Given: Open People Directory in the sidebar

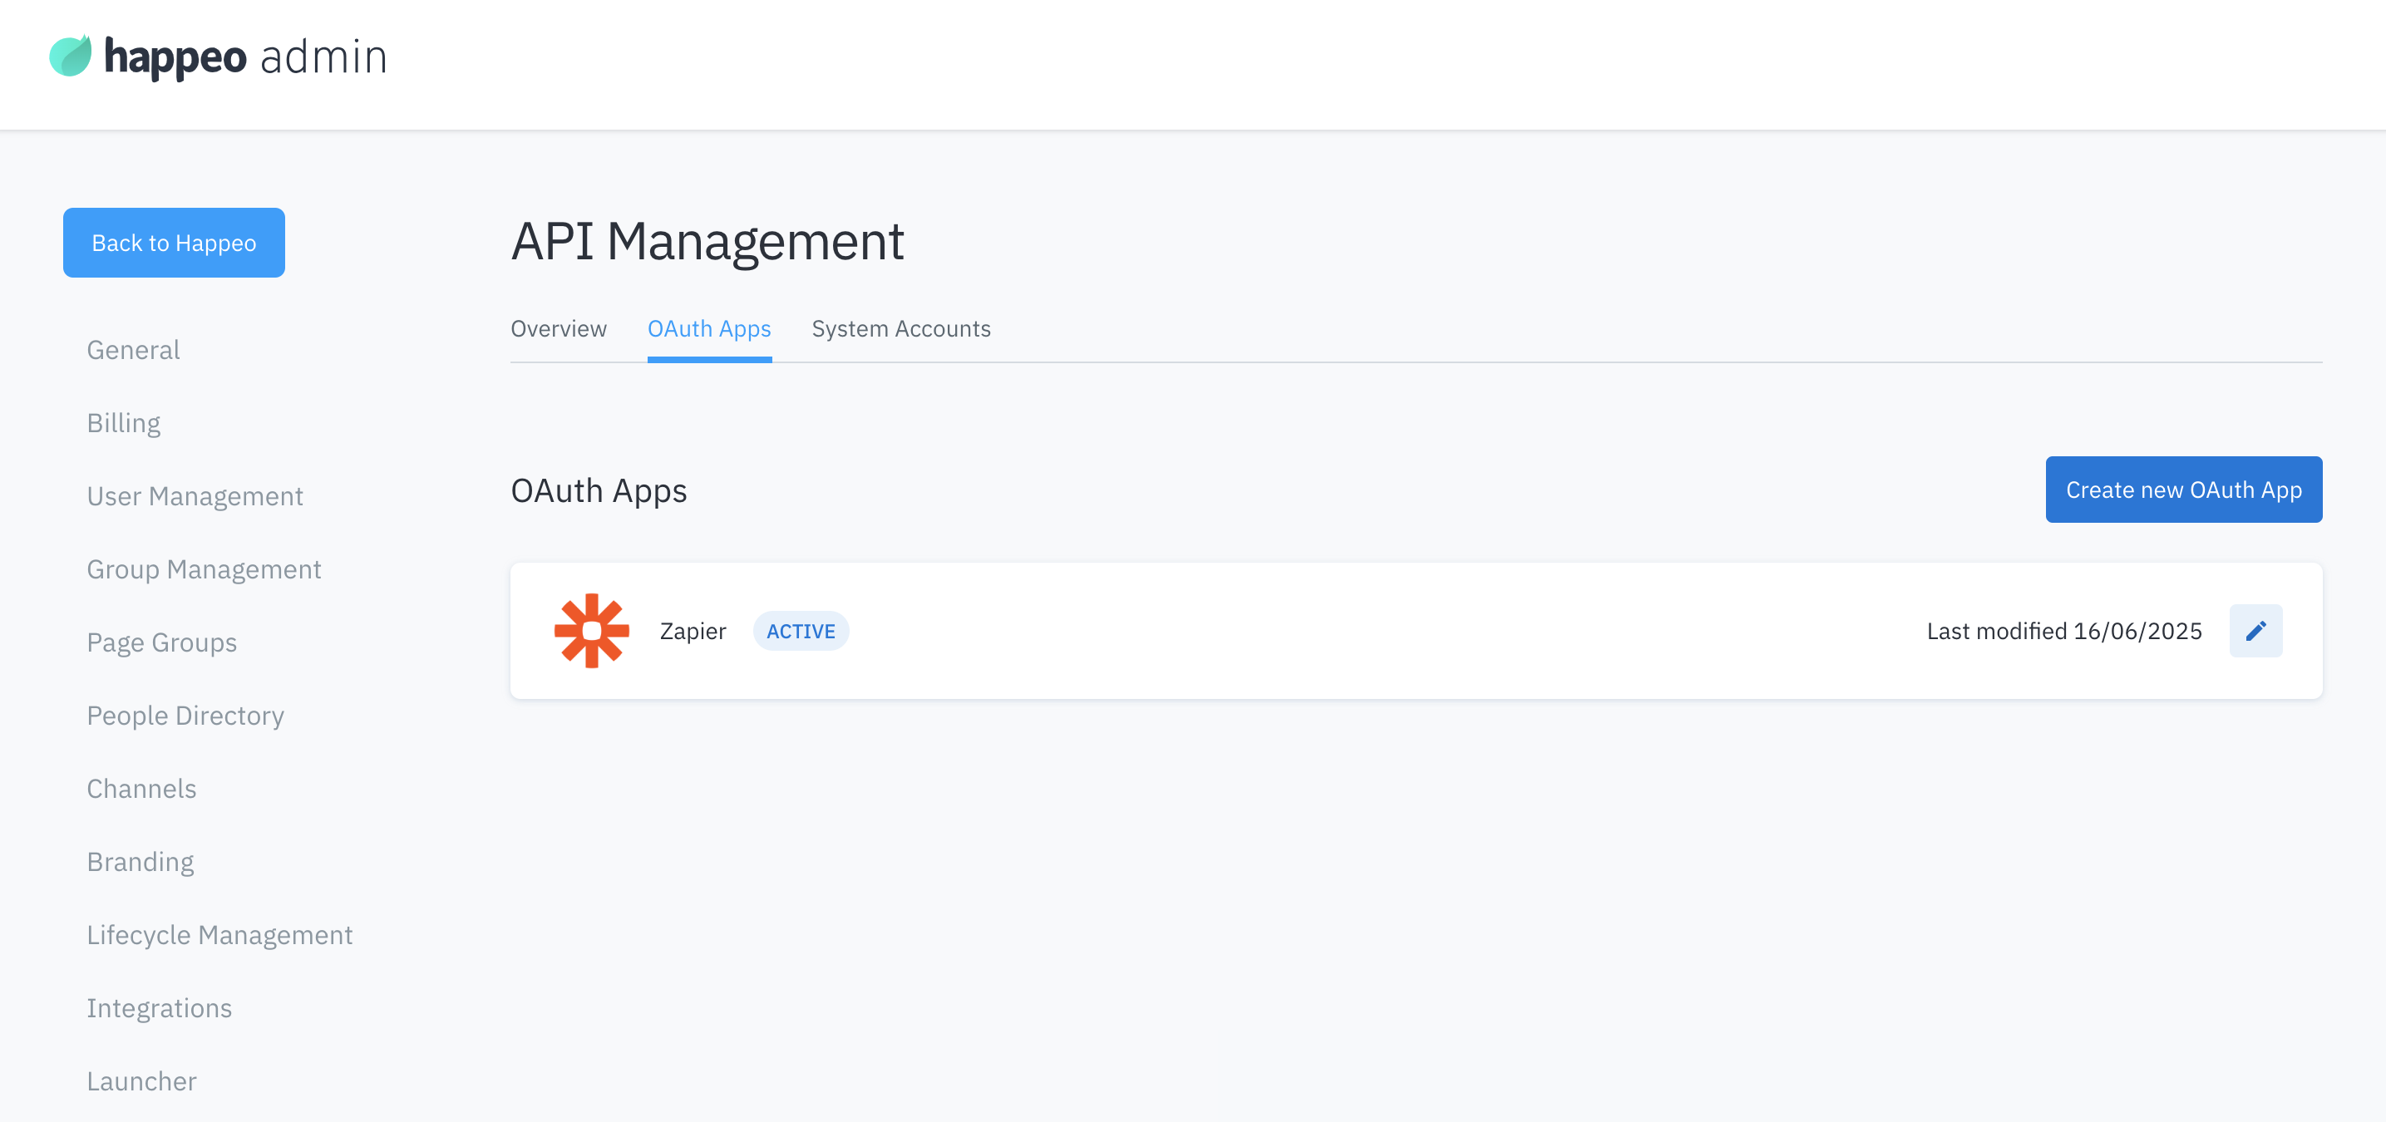Looking at the screenshot, I should [185, 716].
